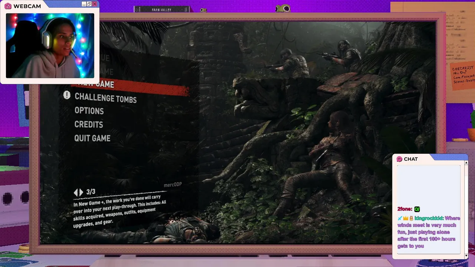Click the 3/3 tip counter
Viewport: 475px width, 267px height.
tap(91, 192)
